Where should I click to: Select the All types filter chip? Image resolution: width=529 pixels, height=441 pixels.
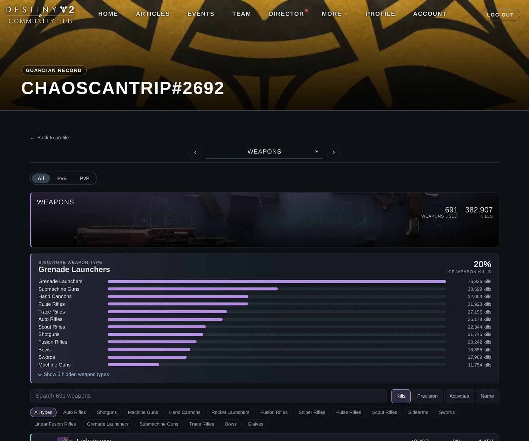click(43, 412)
